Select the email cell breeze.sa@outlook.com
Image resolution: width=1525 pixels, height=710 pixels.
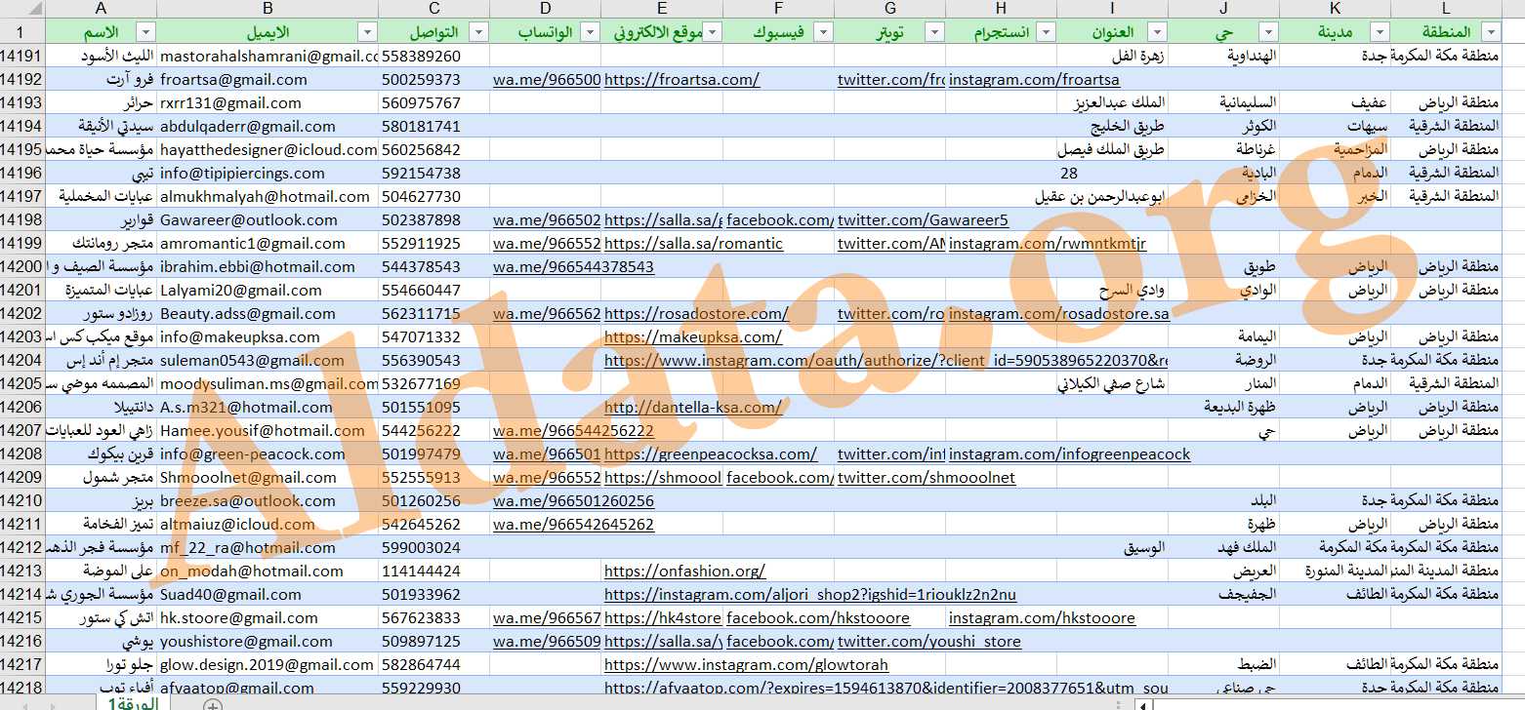click(268, 500)
